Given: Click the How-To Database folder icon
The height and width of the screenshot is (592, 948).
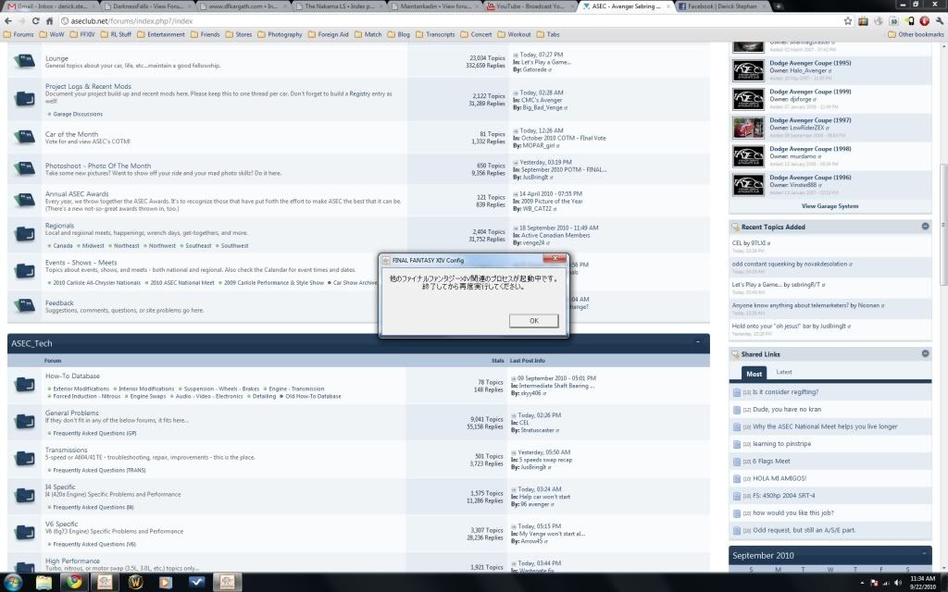Looking at the screenshot, I should point(24,384).
